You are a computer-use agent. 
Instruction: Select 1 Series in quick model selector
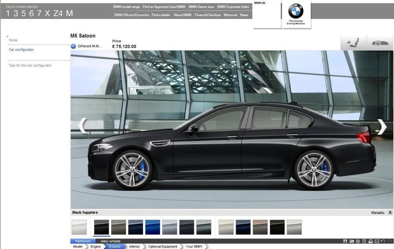click(8, 13)
